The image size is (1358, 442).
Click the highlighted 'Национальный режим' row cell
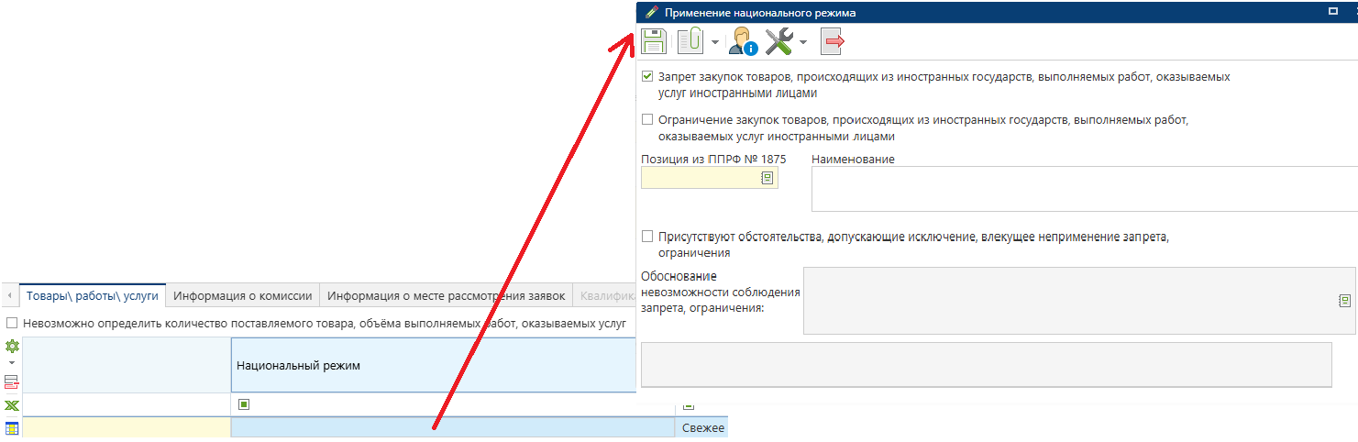453,427
